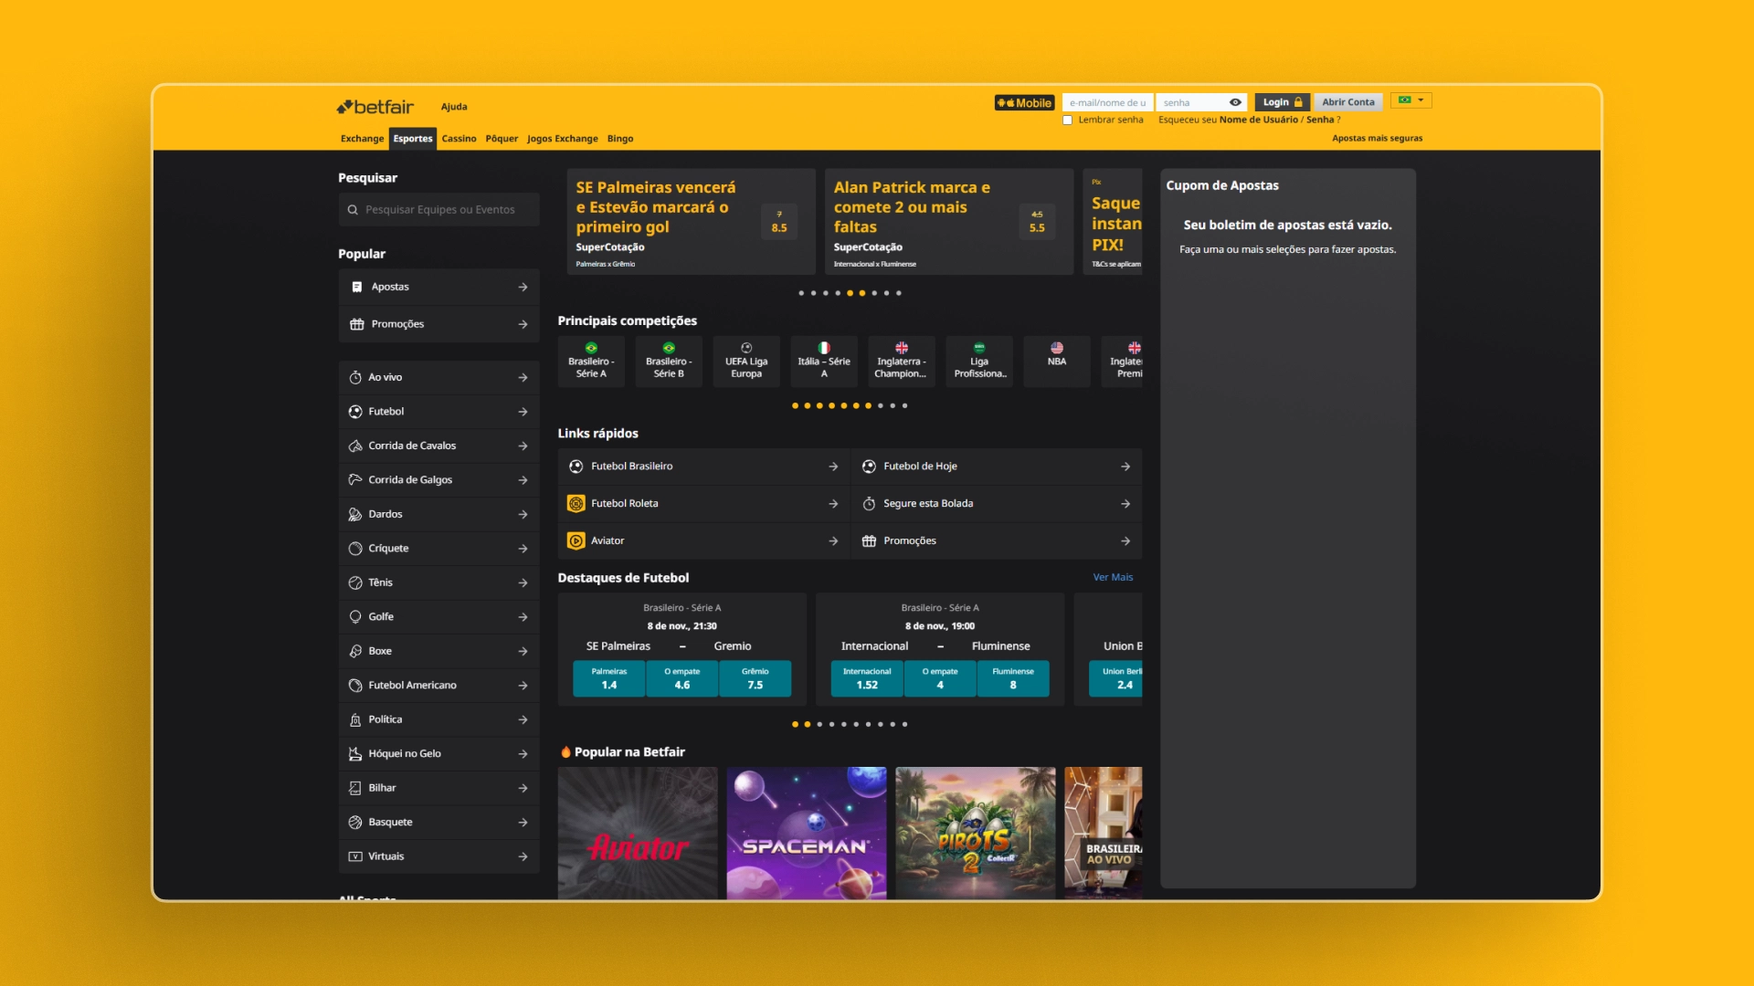Select O empate 4.6 odds button
Image resolution: width=1754 pixels, height=986 pixels.
coord(682,678)
